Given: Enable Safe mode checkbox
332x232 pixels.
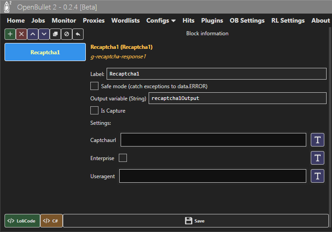Looking at the screenshot, I should click(x=94, y=86).
